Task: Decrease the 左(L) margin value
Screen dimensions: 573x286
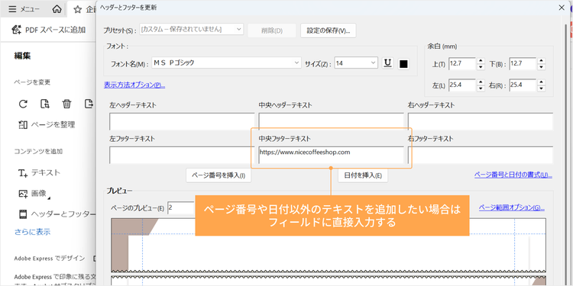Action: [x=481, y=88]
